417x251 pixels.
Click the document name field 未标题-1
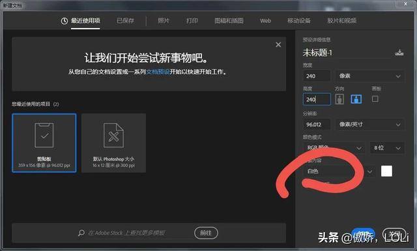[347, 53]
